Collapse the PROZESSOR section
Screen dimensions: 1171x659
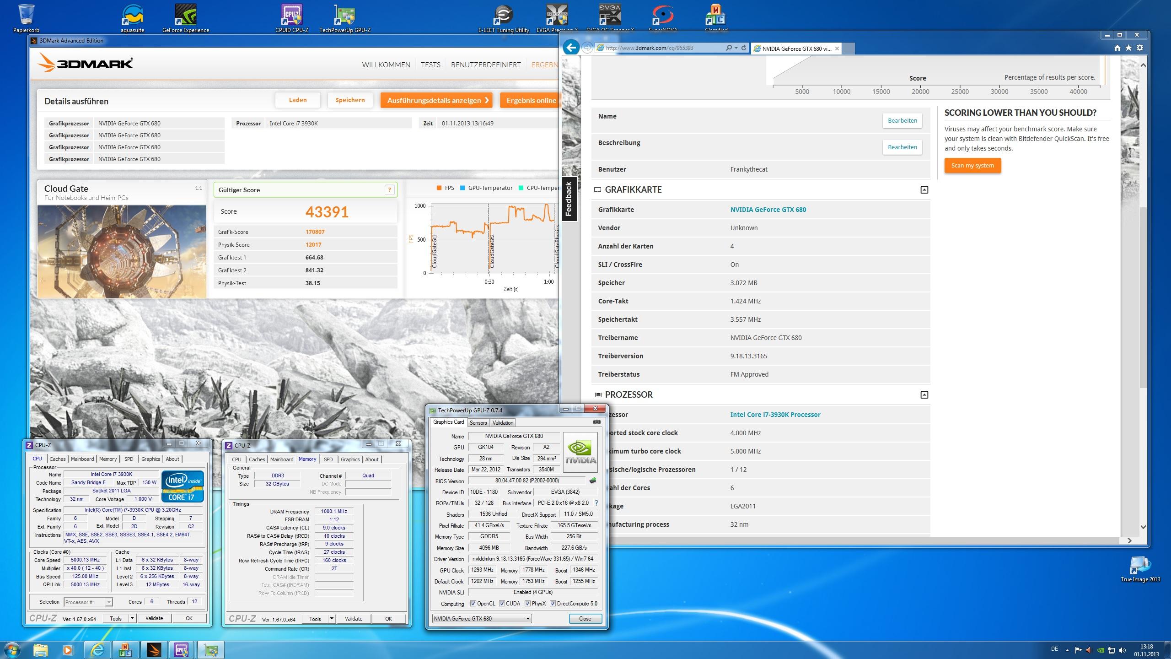pyautogui.click(x=924, y=395)
